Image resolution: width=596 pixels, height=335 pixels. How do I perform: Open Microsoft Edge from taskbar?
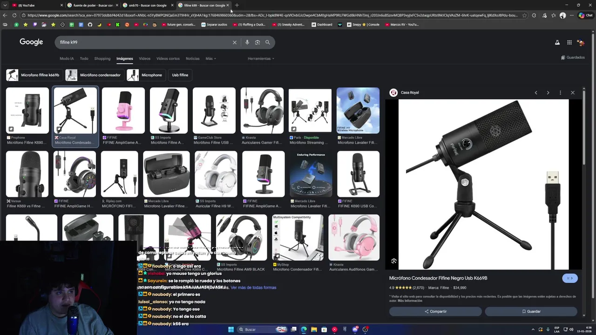tap(304, 329)
